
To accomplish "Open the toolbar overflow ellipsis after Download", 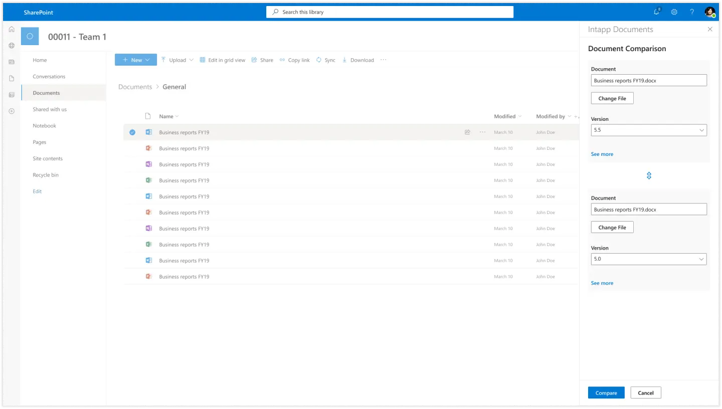I will coord(384,60).
